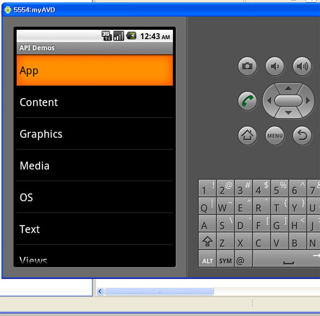Open the Views list entry
320x316 pixels.
click(95, 255)
